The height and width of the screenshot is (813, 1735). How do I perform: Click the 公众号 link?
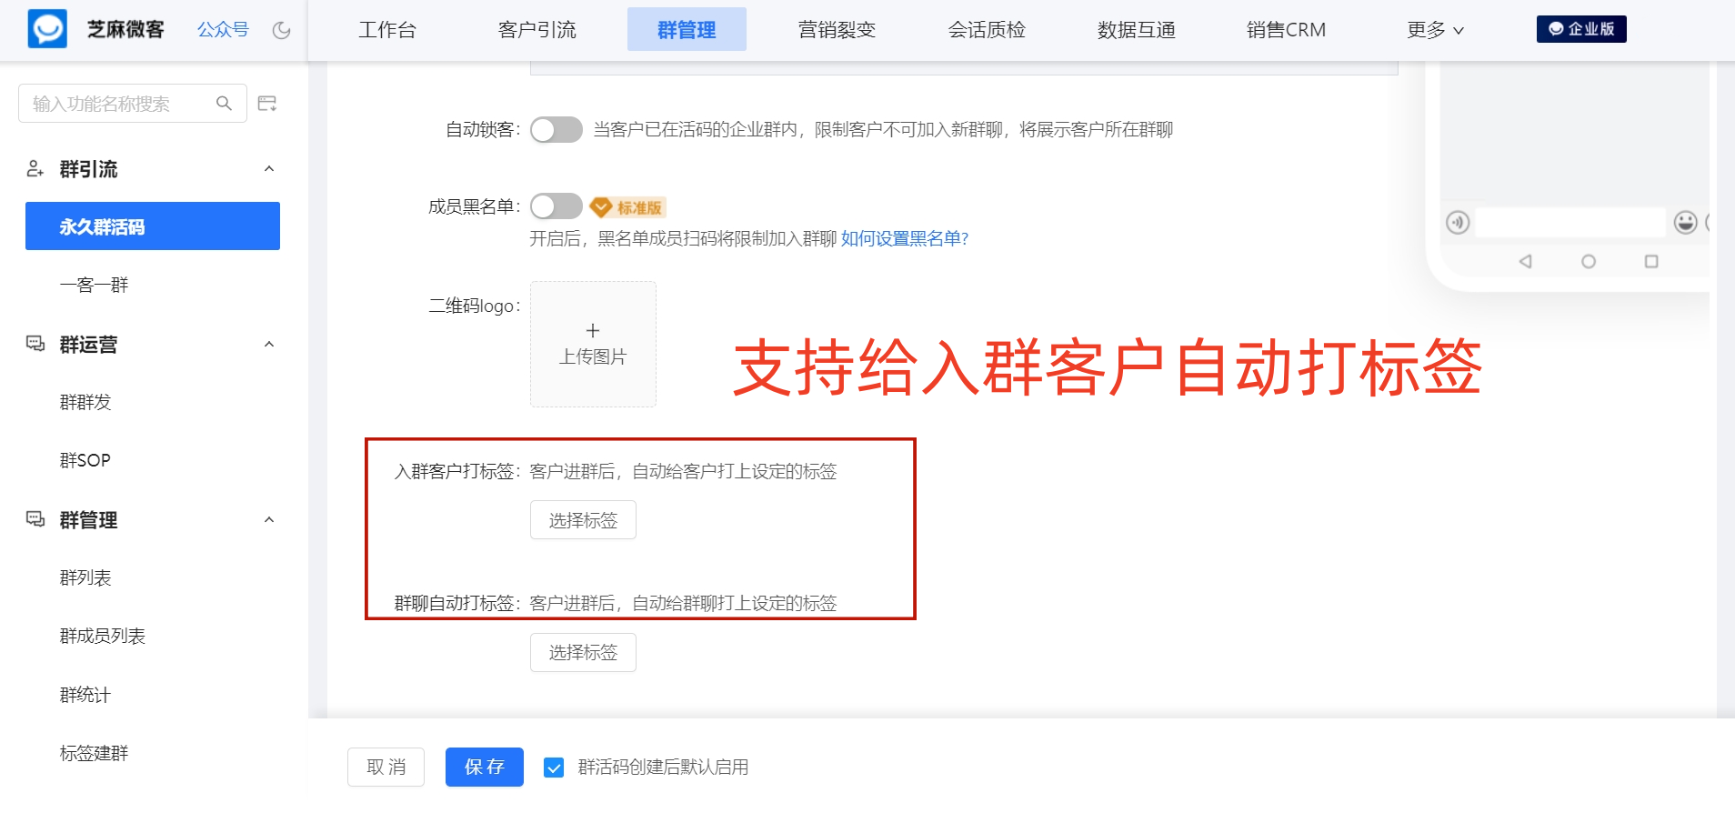pyautogui.click(x=223, y=30)
